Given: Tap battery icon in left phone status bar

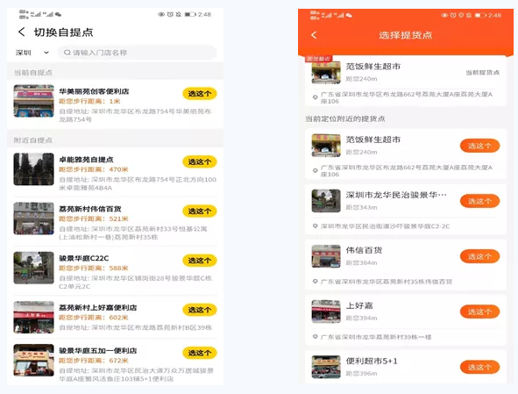Looking at the screenshot, I should click(190, 14).
